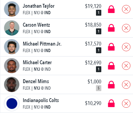This screenshot has width=133, height=113.
Task: Remove Michael Pittman Jr. via X icon
Action: tap(126, 47)
